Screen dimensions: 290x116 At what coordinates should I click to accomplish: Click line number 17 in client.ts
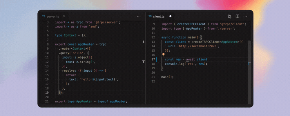153,59
